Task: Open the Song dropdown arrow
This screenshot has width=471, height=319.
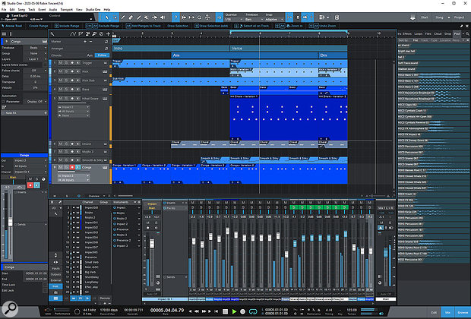Action: coord(449,17)
